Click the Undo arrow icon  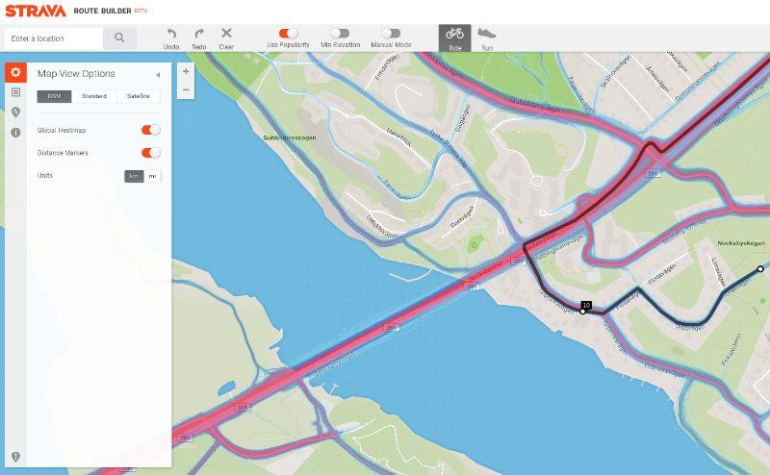click(171, 34)
